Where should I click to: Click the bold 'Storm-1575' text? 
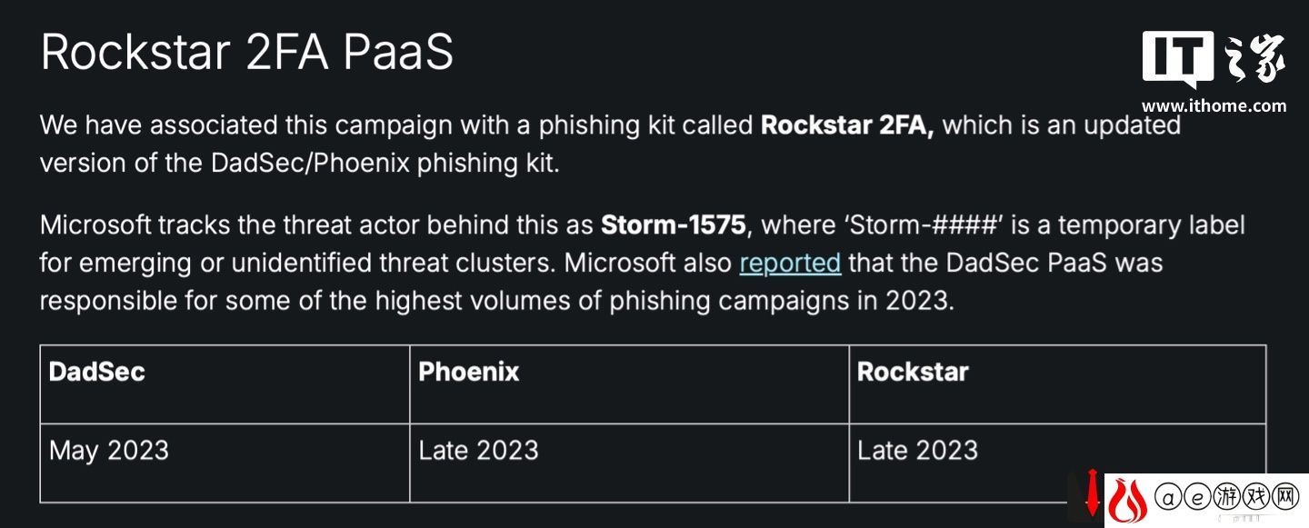point(674,224)
